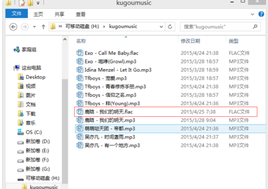Open the 家庭组 Homegroup item
The width and height of the screenshot is (268, 189).
click(x=29, y=50)
